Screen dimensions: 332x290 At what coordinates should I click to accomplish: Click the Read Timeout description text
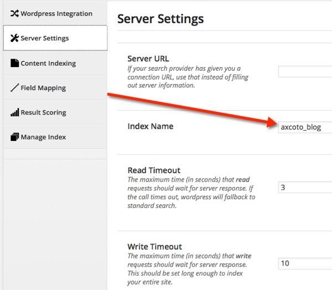point(191,193)
